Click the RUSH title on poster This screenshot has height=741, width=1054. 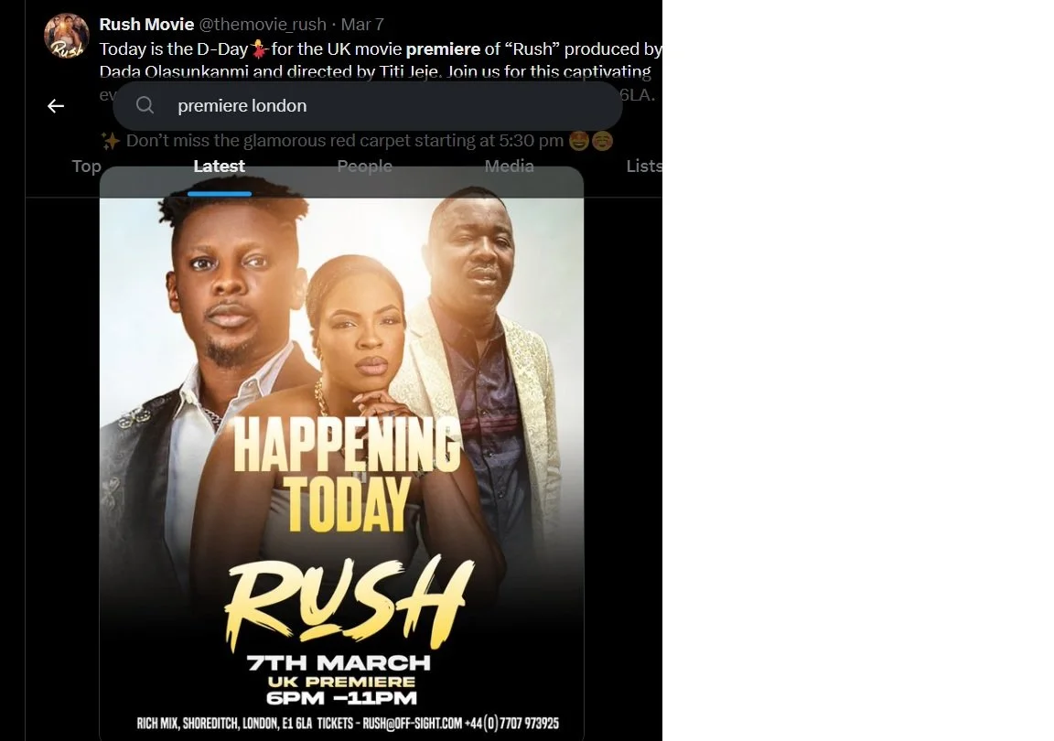click(x=349, y=602)
